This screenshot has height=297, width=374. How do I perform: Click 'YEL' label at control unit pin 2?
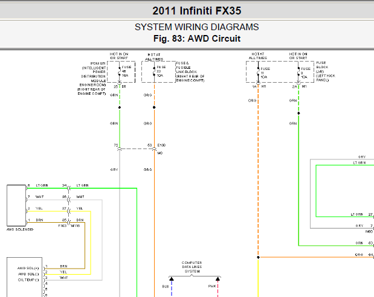63,272
